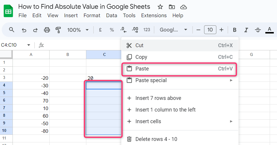The width and height of the screenshot is (277, 145).
Task: Undo the last action
Action: [x=24, y=30]
